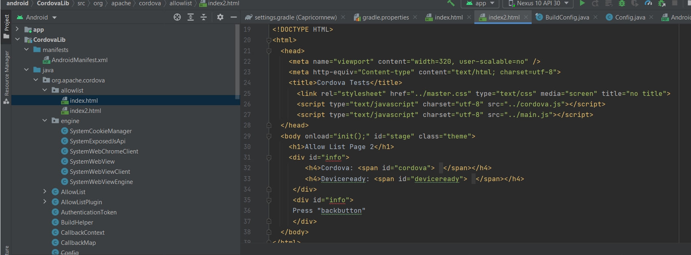The image size is (691, 255).
Task: Click the CallbackMap class icon
Action: tap(55, 242)
